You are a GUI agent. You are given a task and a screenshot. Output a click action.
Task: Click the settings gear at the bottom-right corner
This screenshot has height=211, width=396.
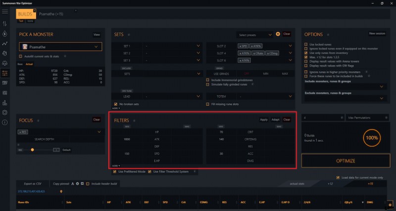pyautogui.click(x=390, y=204)
